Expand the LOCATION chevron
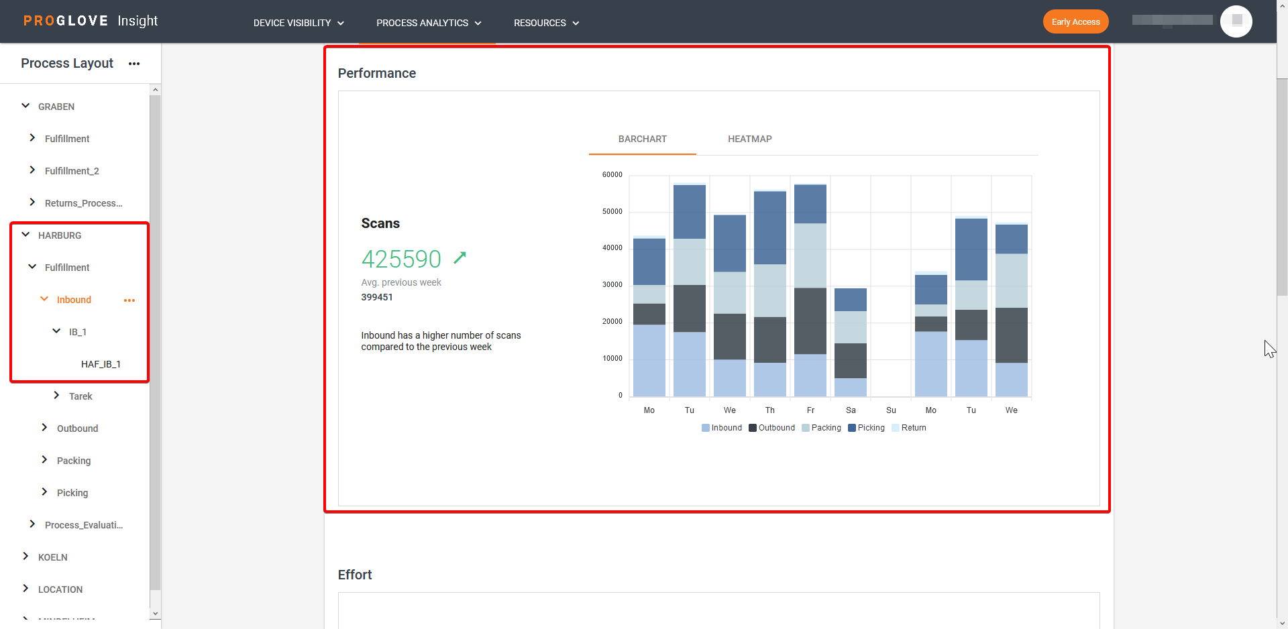 (25, 588)
